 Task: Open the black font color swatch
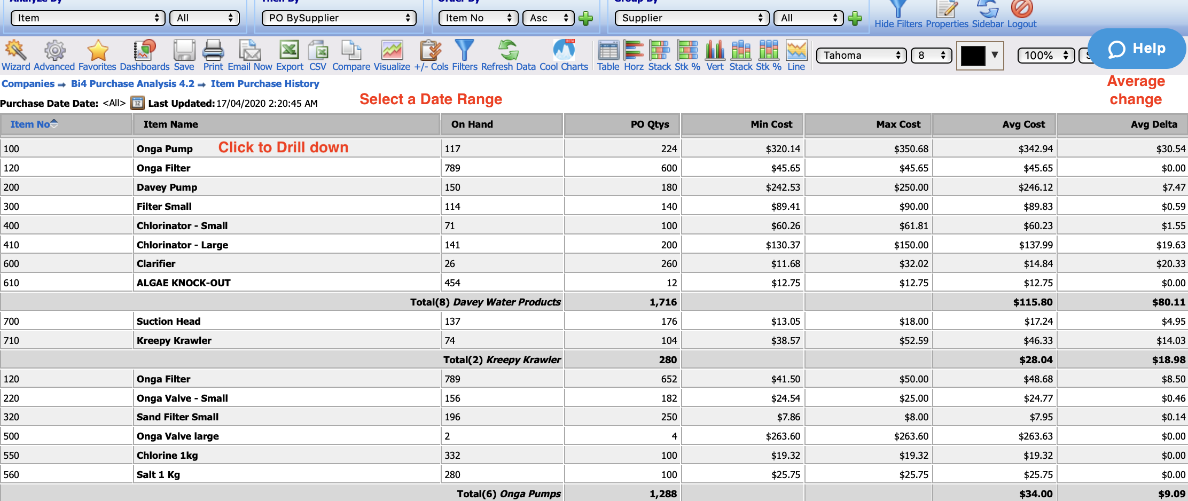[979, 55]
